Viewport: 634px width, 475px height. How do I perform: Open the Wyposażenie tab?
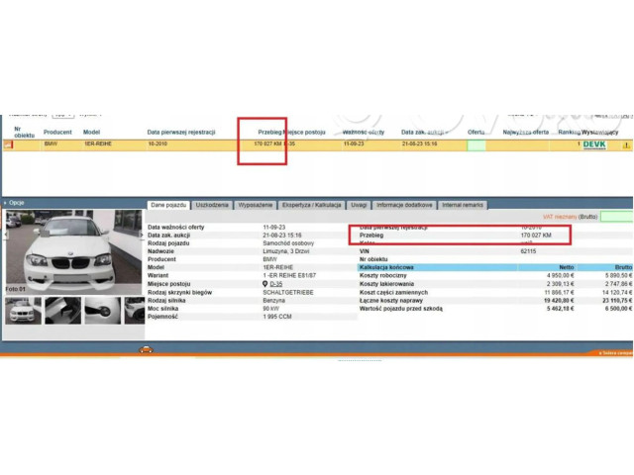[x=255, y=205]
